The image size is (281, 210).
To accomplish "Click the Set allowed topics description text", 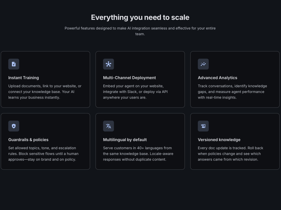I will [43, 154].
